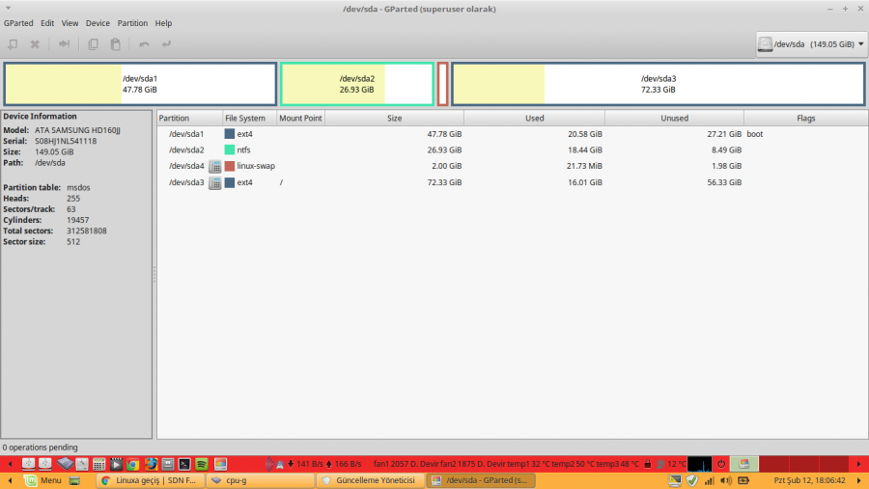Click the key icon on /dev/sda3 row
The width and height of the screenshot is (869, 489).
(x=215, y=182)
